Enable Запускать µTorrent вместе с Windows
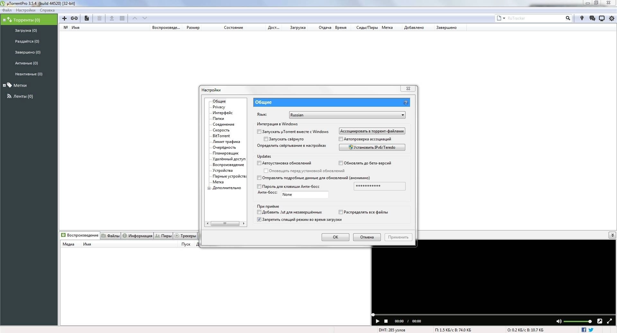Screen dimensions: 617x333 coord(259,132)
